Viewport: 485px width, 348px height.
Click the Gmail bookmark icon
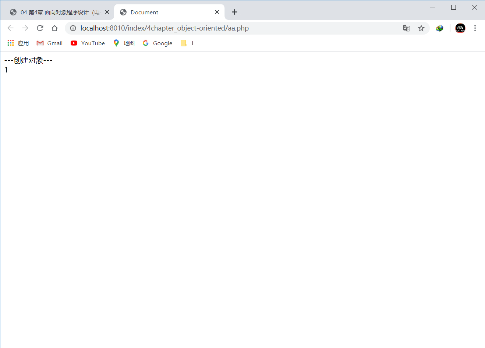(40, 43)
